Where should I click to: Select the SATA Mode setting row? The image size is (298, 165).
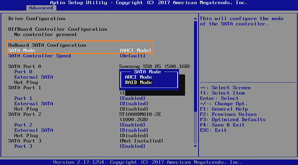[x=80, y=51]
